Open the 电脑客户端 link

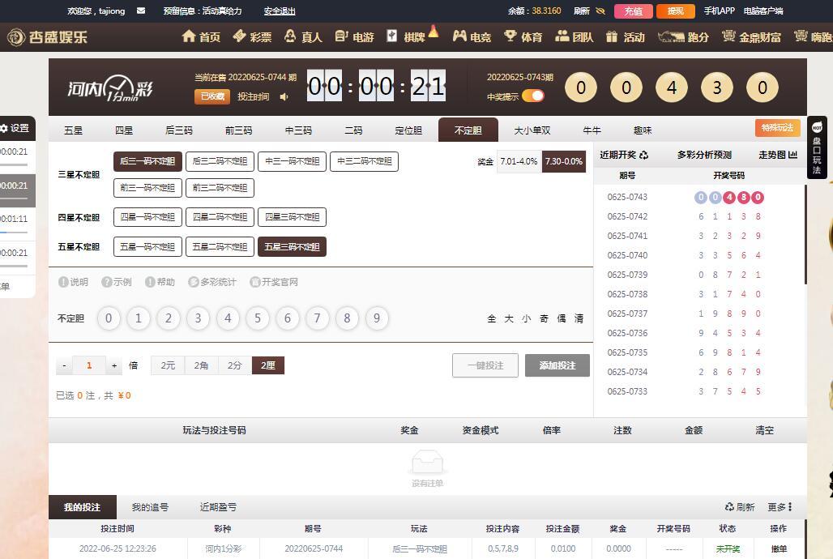point(763,11)
